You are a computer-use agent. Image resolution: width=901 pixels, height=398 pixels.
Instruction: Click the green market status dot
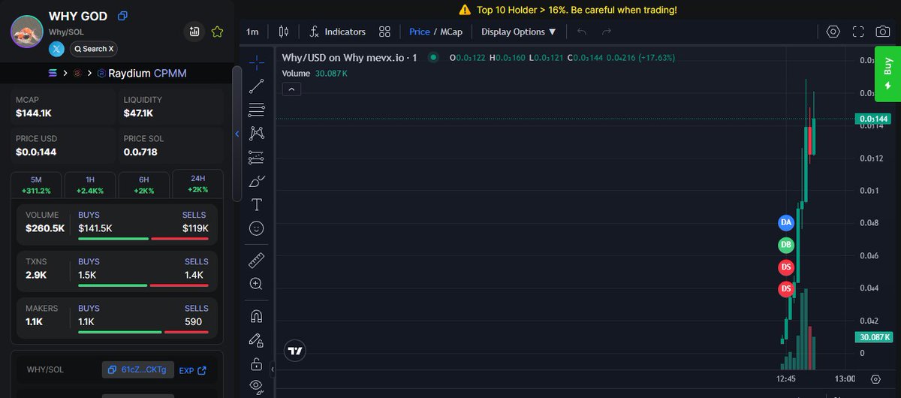(432, 58)
